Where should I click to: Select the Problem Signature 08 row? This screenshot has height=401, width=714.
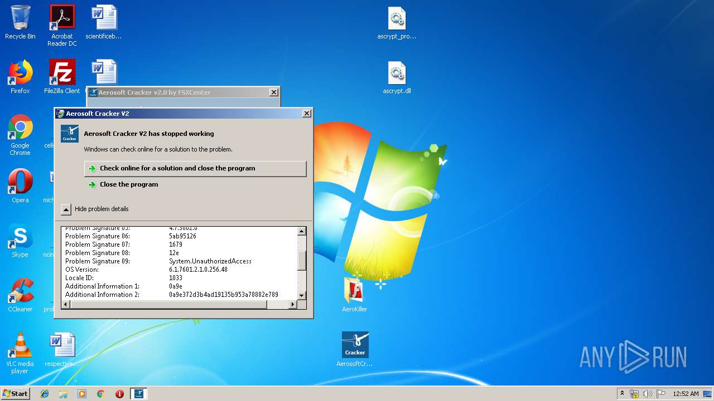179,253
